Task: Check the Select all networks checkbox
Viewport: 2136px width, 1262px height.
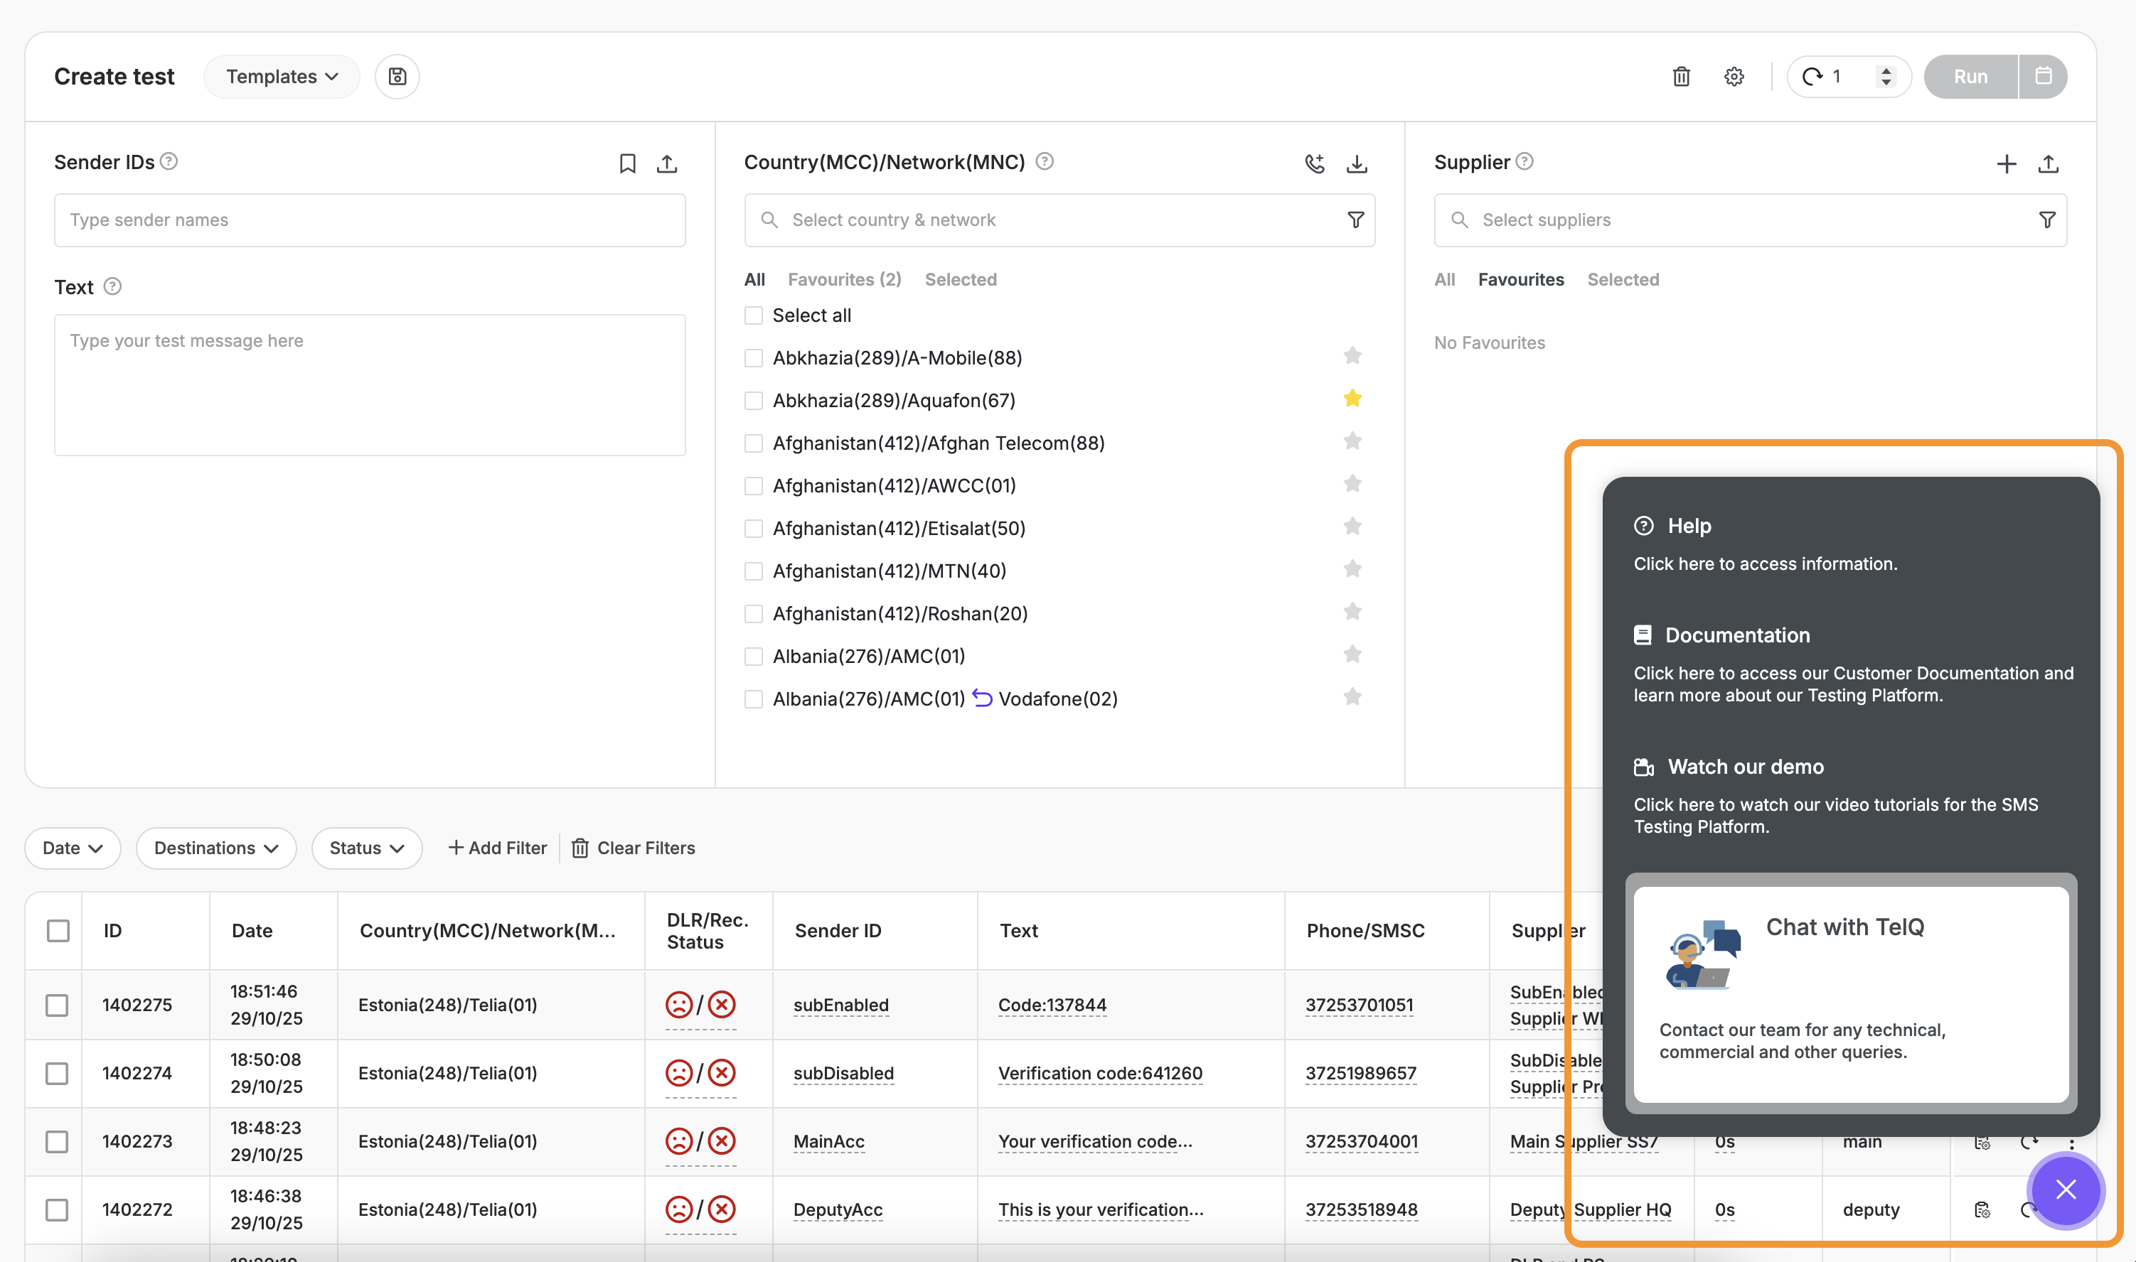Action: click(753, 315)
